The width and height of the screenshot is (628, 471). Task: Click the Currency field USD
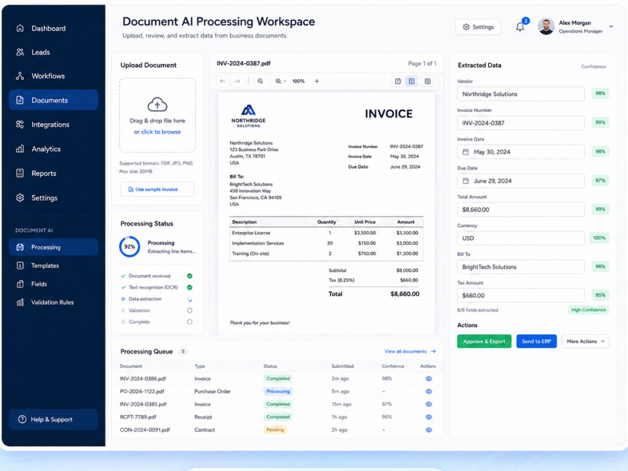(x=521, y=238)
